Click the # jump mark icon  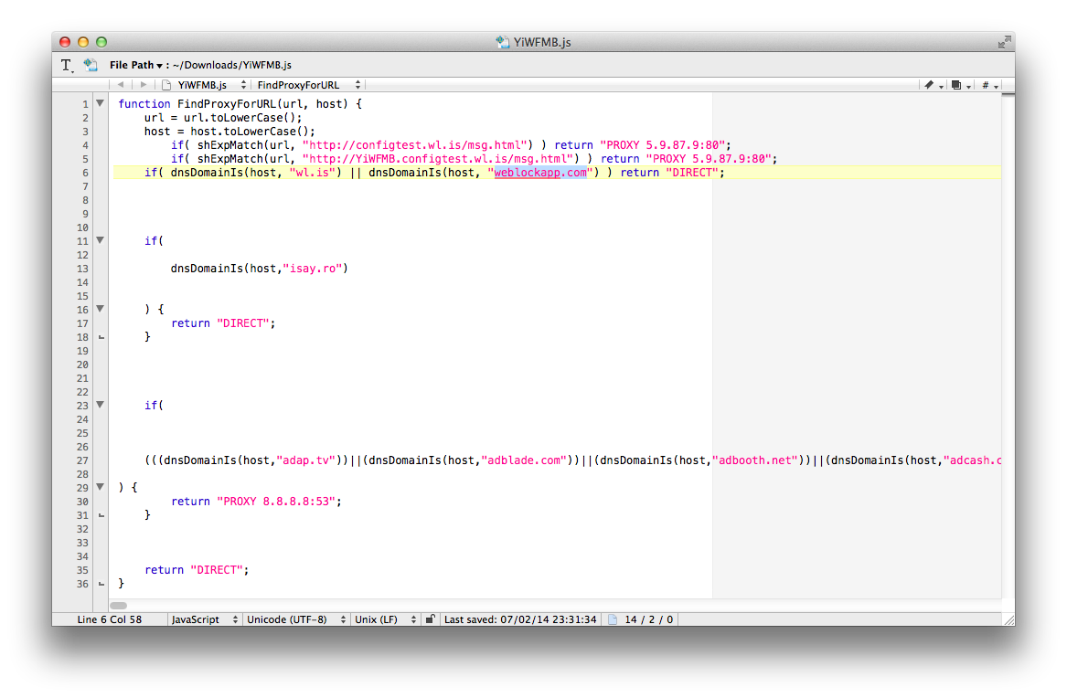pos(987,85)
